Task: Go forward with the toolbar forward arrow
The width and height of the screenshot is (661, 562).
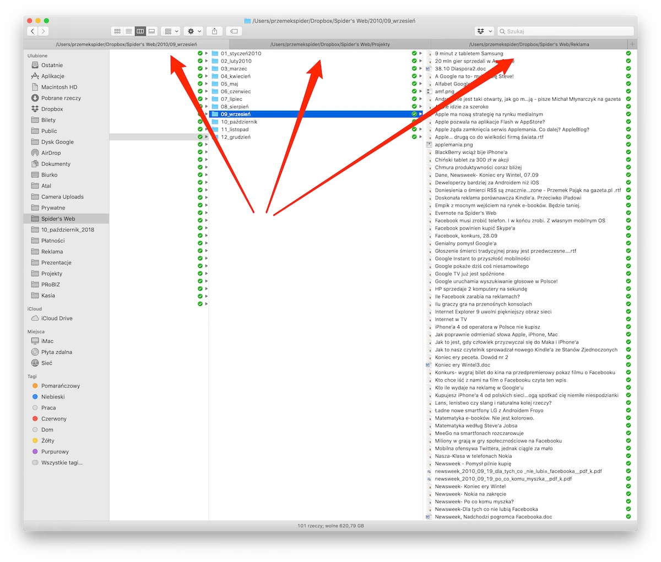Action: [x=44, y=31]
